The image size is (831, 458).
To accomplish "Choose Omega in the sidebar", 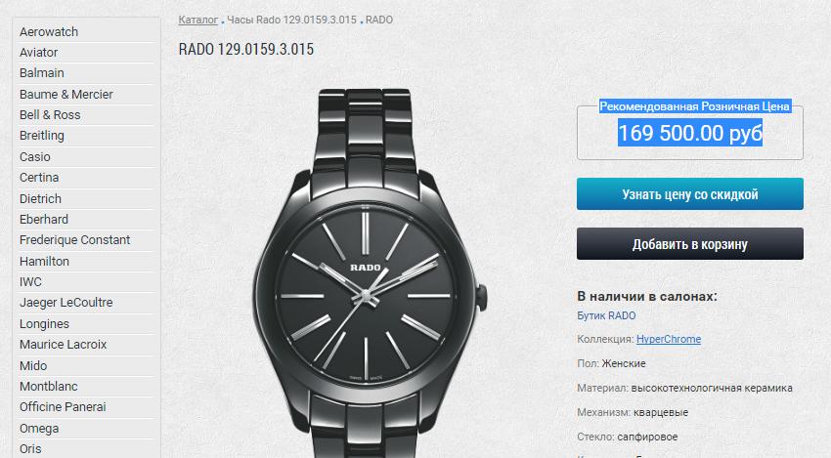I will point(39,429).
